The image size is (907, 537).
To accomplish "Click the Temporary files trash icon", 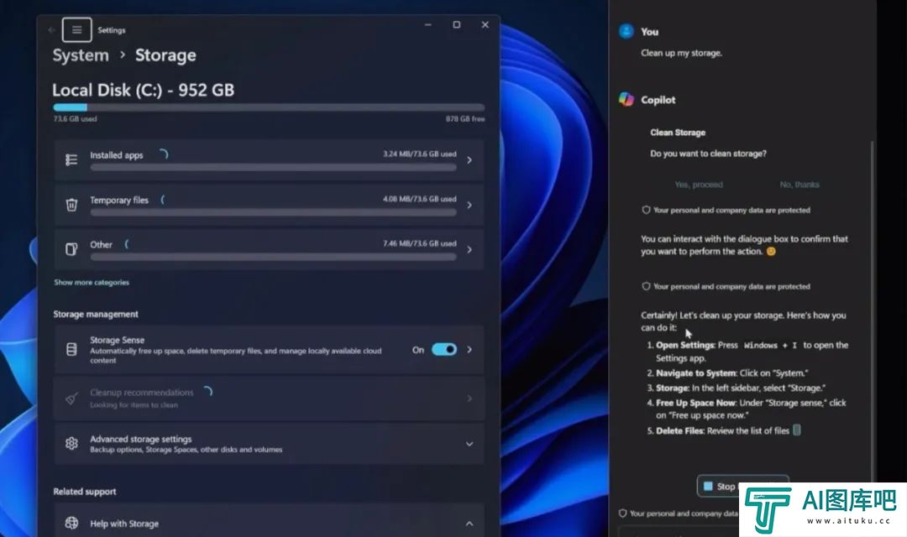I will click(71, 205).
